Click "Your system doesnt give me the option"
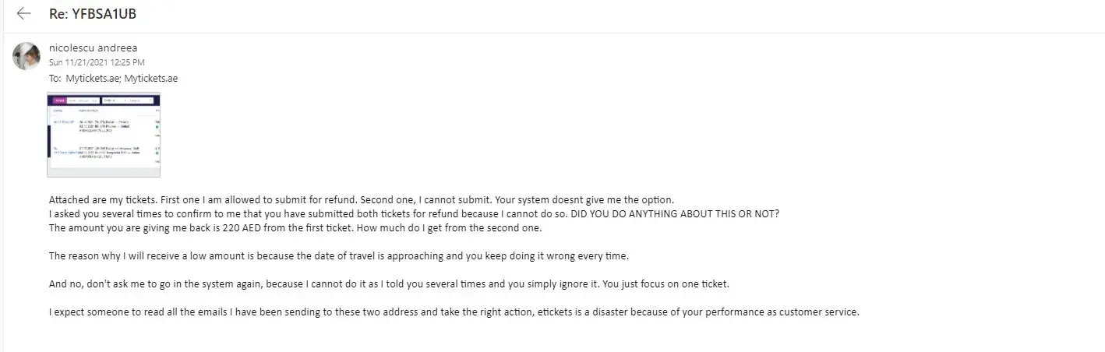Screen dimensions: 1105x352 574,199
